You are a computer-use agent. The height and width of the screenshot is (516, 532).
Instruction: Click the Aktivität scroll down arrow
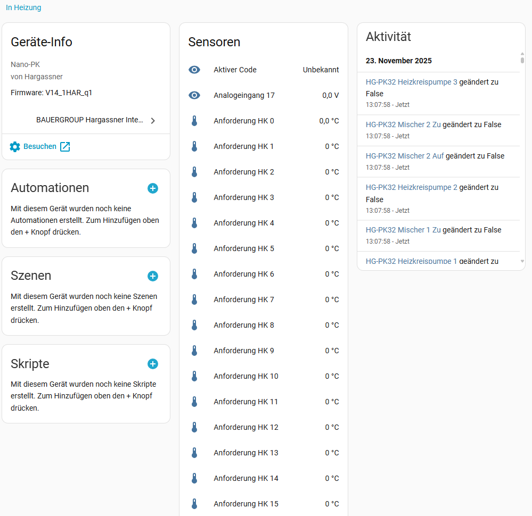pos(522,261)
